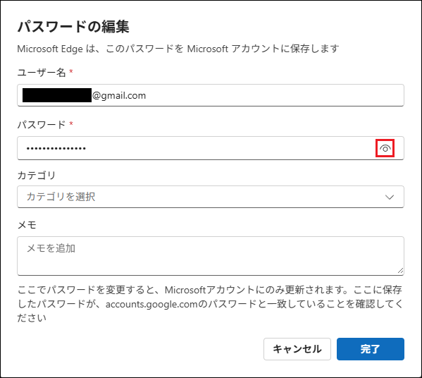Open the カテゴリを選択 dropdown
The height and width of the screenshot is (378, 422).
211,197
